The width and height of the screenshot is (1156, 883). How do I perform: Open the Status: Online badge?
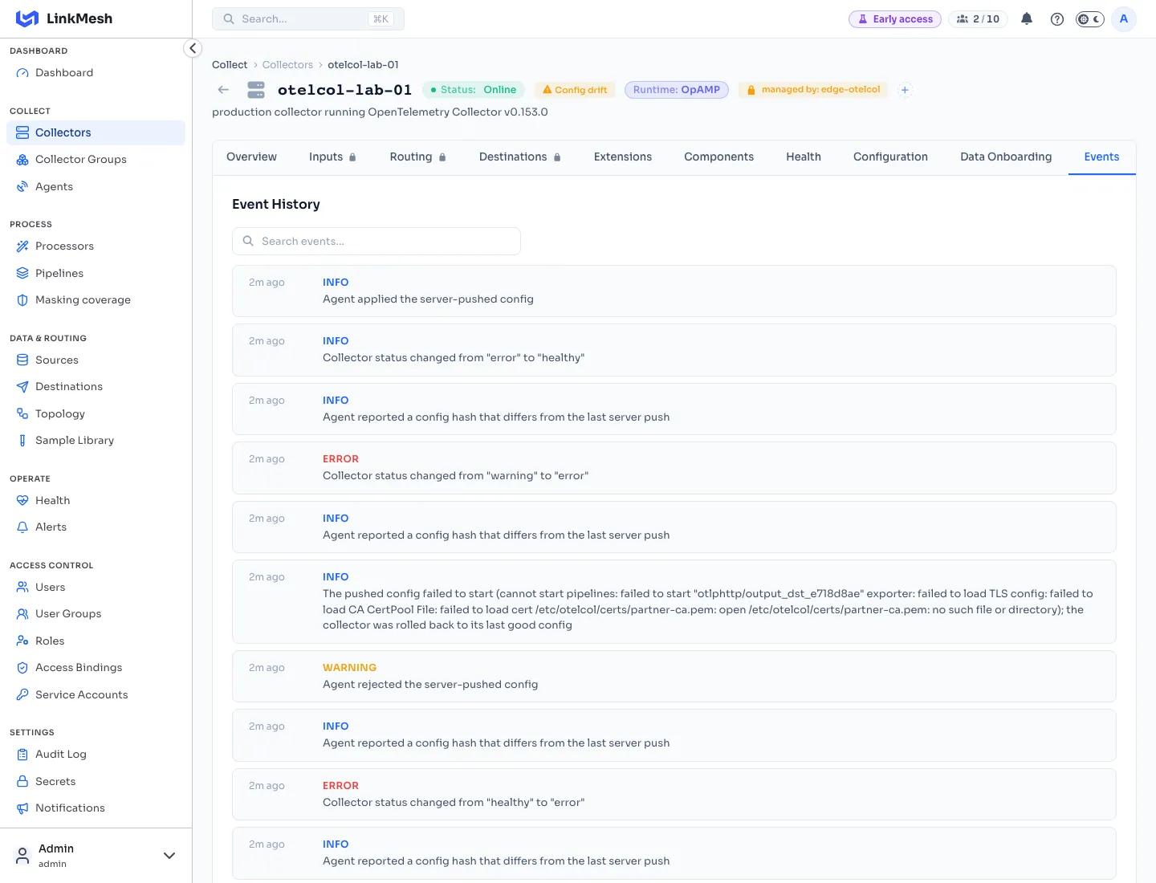[474, 90]
